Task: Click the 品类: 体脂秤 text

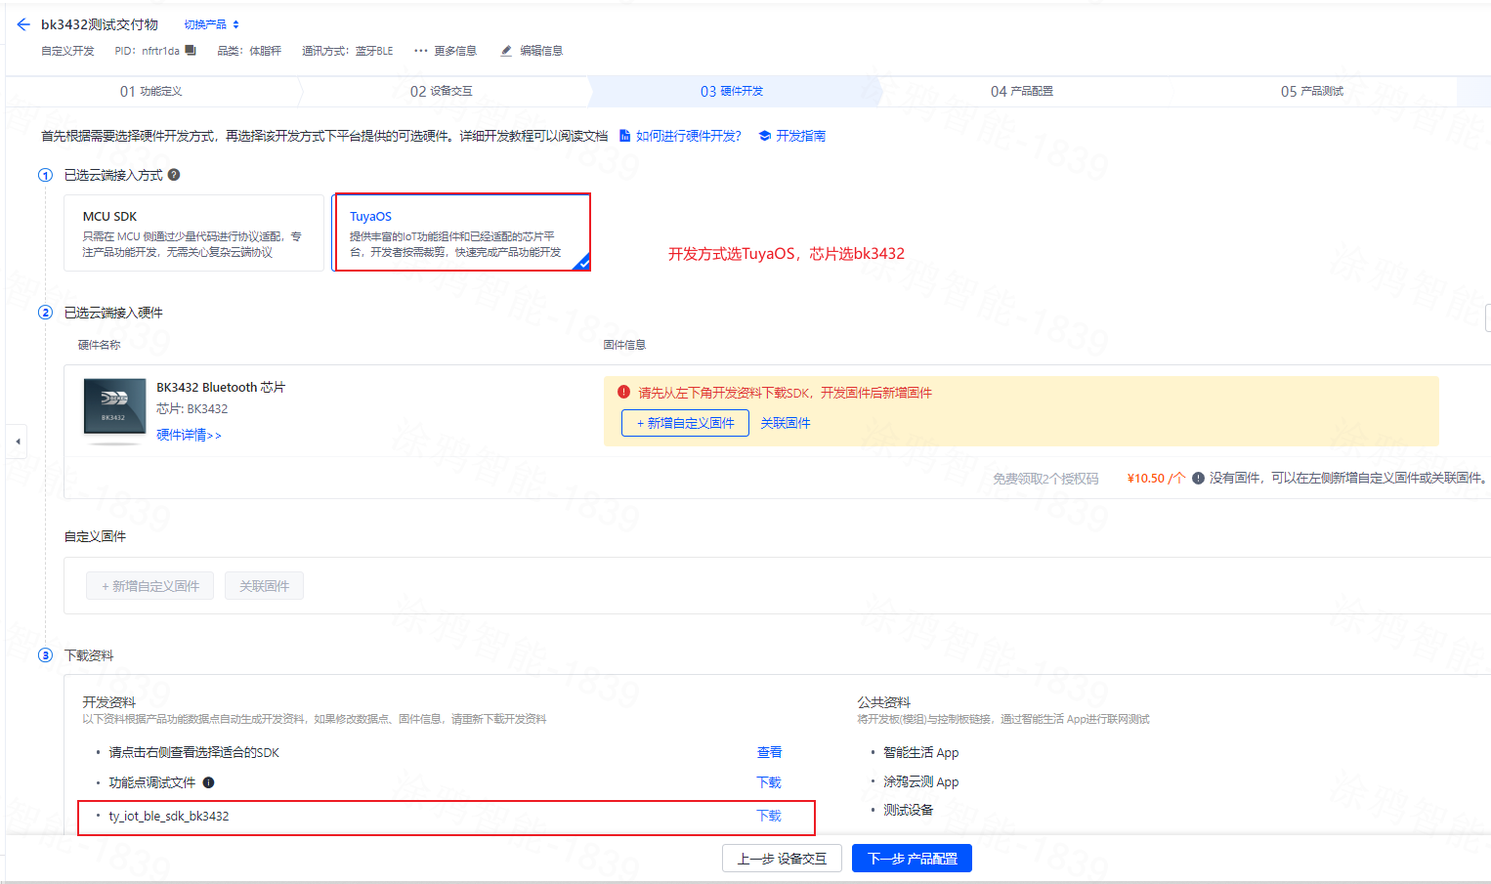Action: pyautogui.click(x=249, y=51)
